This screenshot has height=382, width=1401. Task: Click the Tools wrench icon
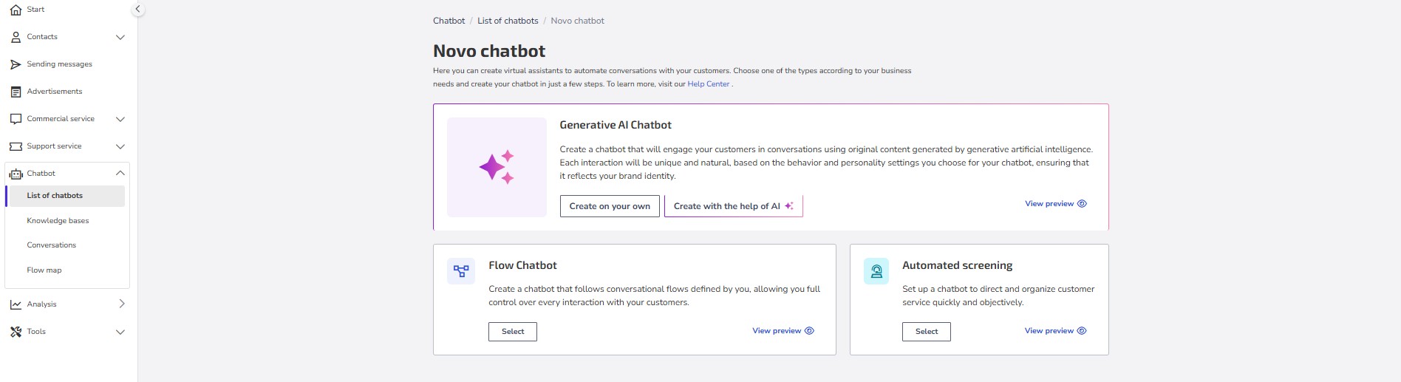point(16,332)
